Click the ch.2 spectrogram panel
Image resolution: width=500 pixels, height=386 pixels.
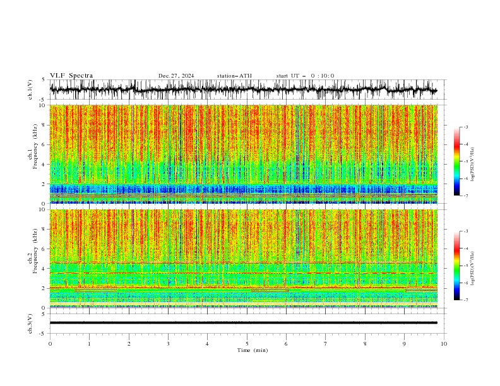click(244, 259)
